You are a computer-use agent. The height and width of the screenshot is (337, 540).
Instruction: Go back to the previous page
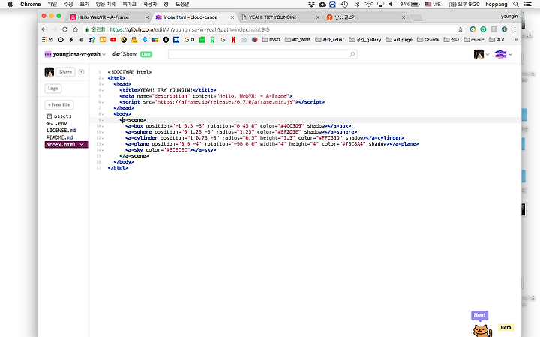click(43, 29)
